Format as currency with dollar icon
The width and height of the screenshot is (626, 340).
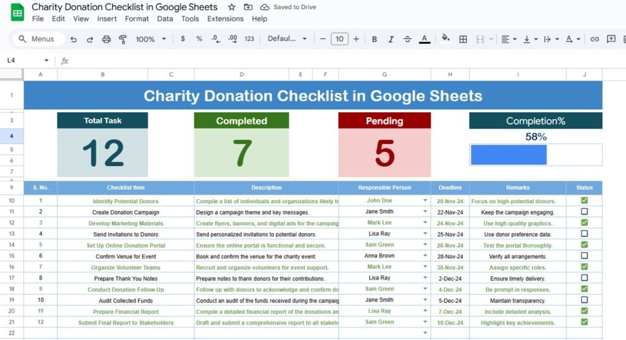point(183,38)
